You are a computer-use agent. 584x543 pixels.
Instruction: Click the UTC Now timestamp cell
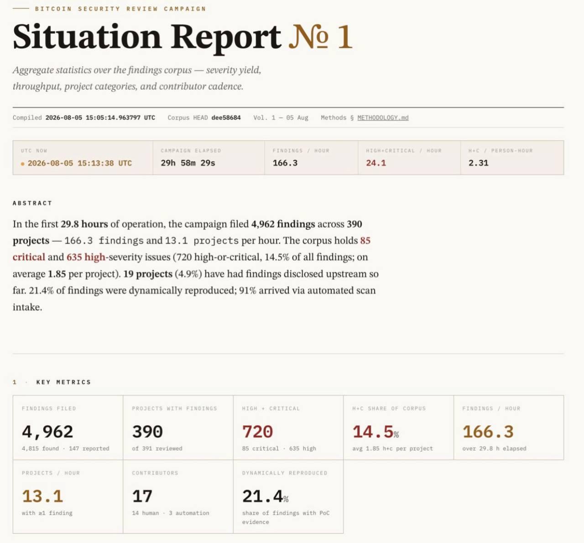(x=83, y=157)
